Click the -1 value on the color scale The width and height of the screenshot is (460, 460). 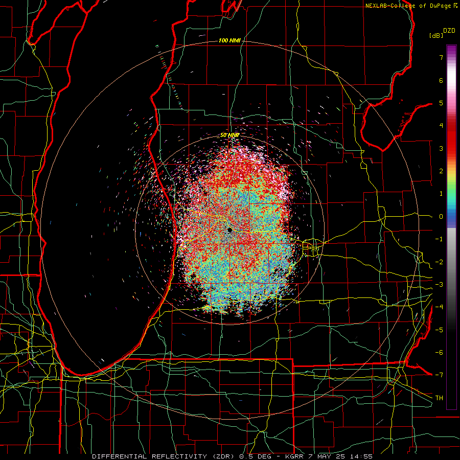pos(439,239)
